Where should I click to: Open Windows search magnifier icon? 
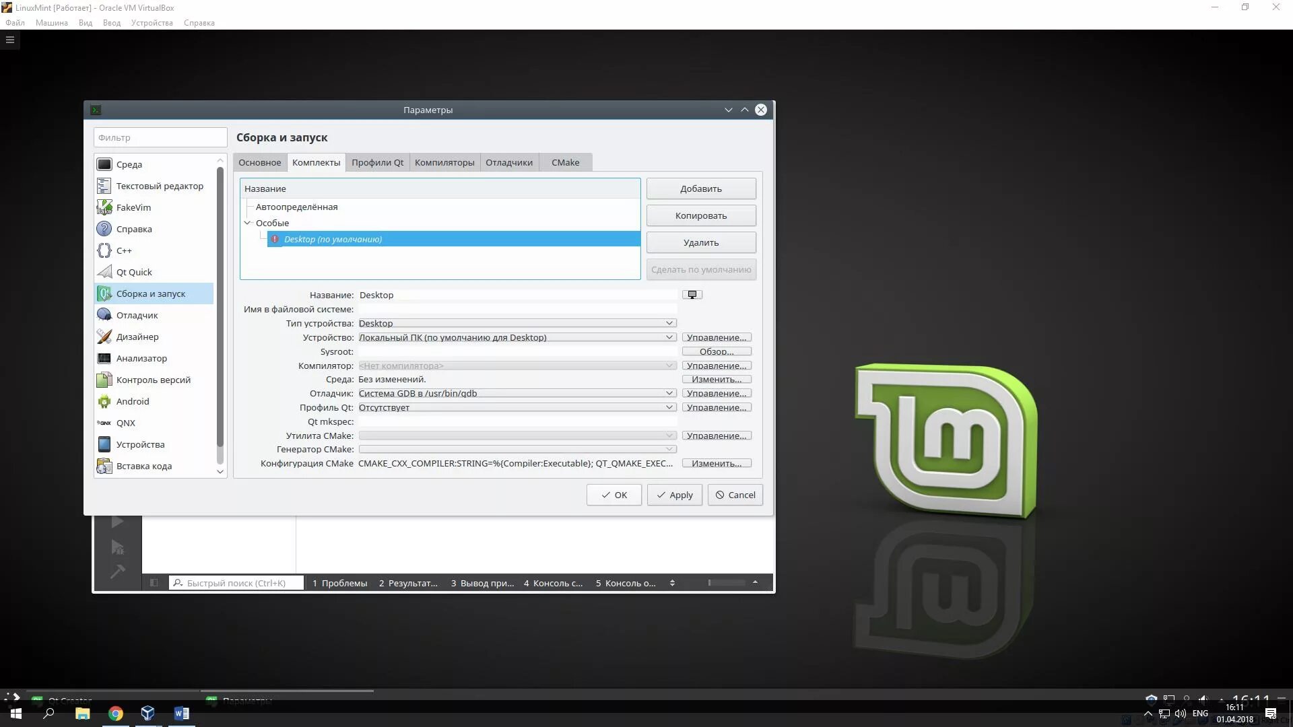click(x=49, y=714)
